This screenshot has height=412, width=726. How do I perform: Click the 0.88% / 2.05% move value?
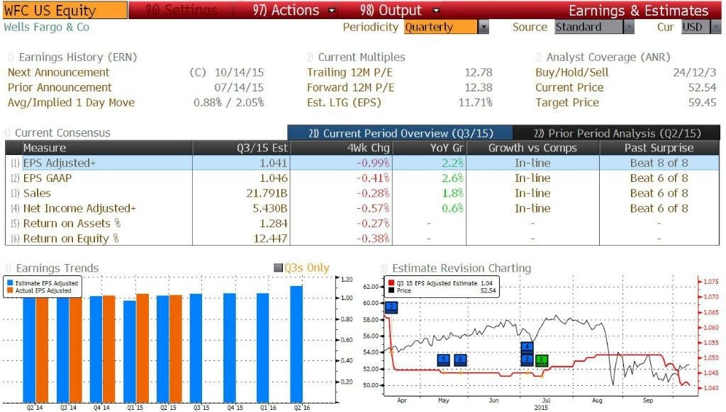(x=229, y=103)
